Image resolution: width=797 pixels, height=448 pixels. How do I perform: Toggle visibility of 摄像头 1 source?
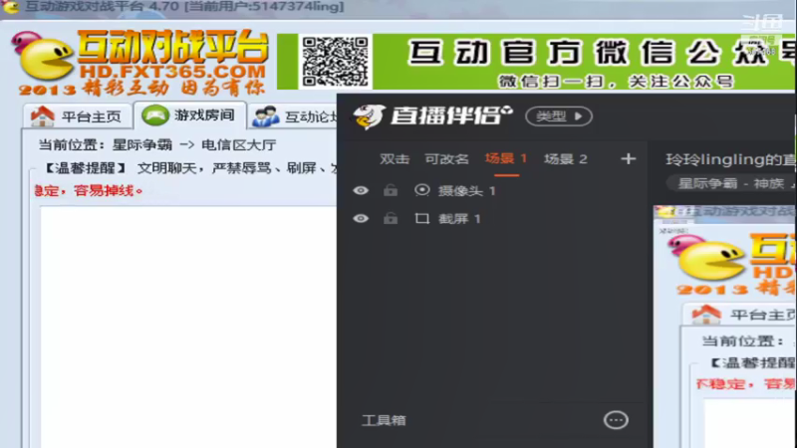[361, 190]
